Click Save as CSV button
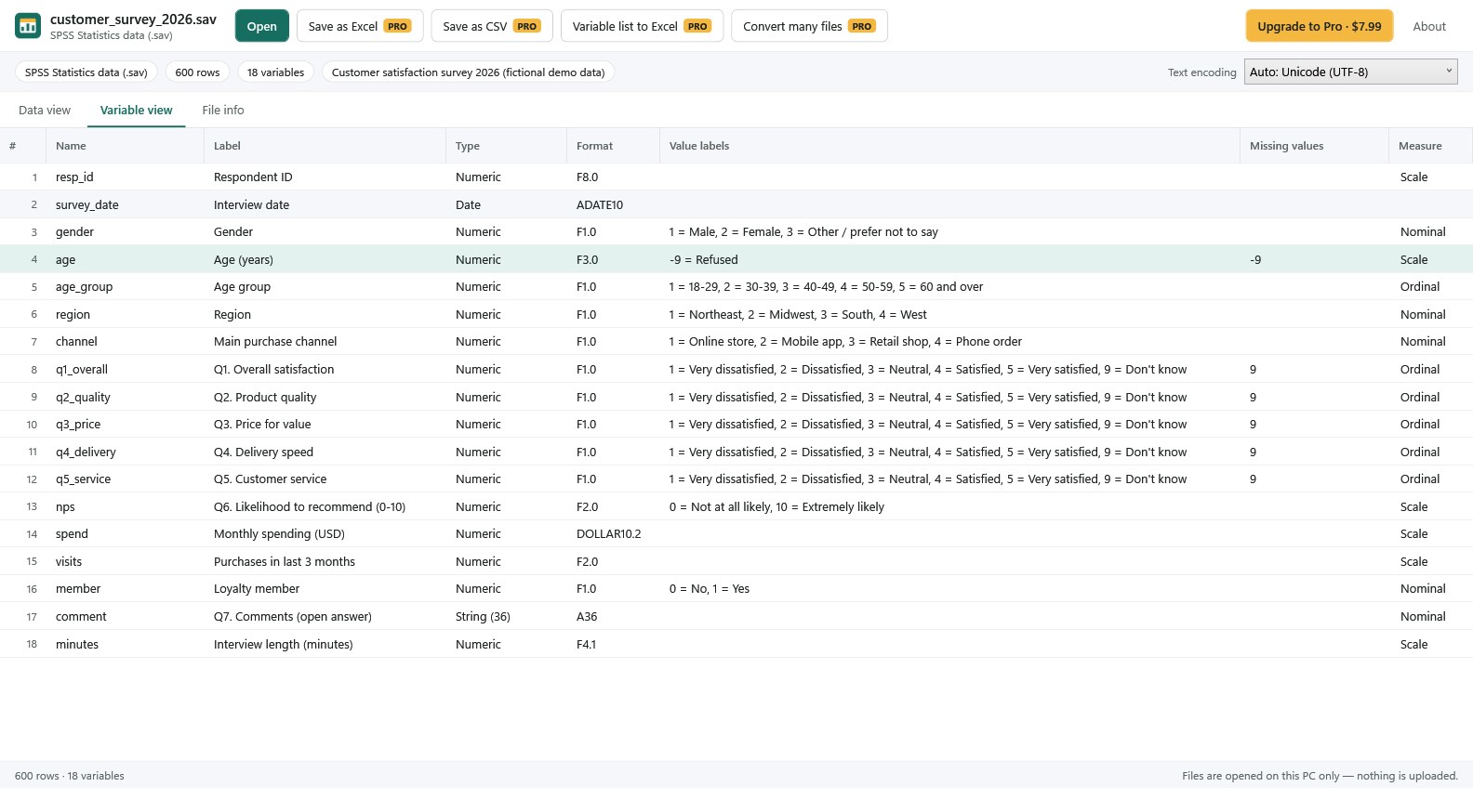Screen dimensions: 1473x800 pyautogui.click(x=492, y=26)
